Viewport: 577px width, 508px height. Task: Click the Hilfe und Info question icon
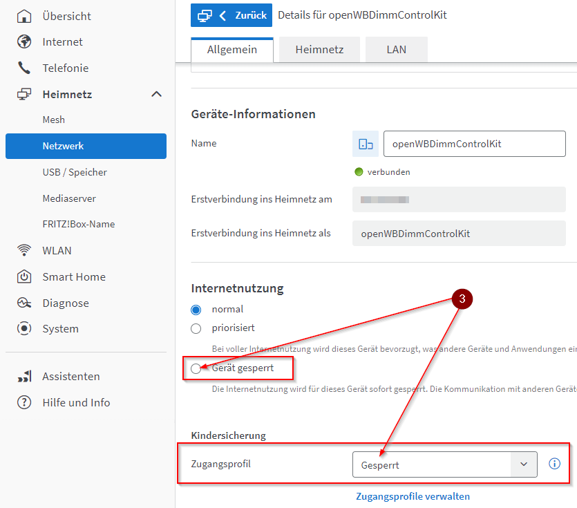pyautogui.click(x=24, y=402)
